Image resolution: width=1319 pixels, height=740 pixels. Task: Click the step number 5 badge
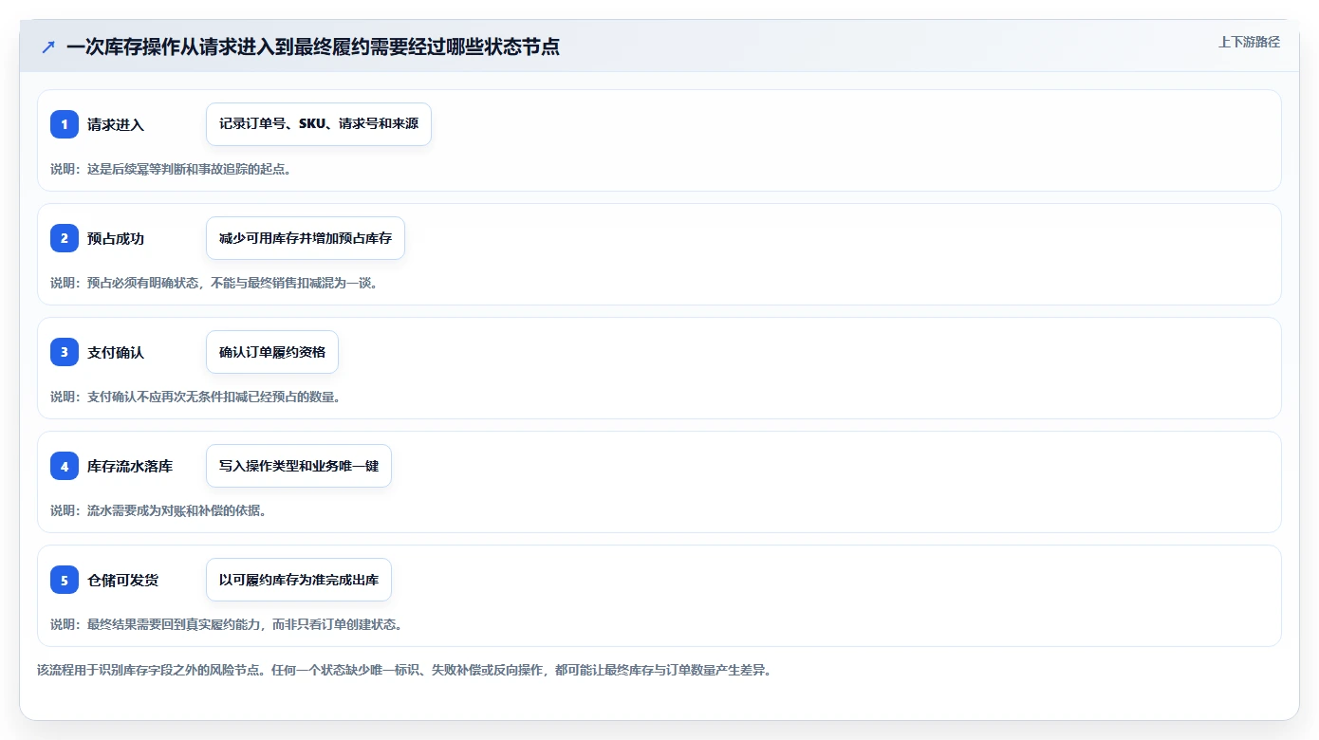tap(65, 580)
